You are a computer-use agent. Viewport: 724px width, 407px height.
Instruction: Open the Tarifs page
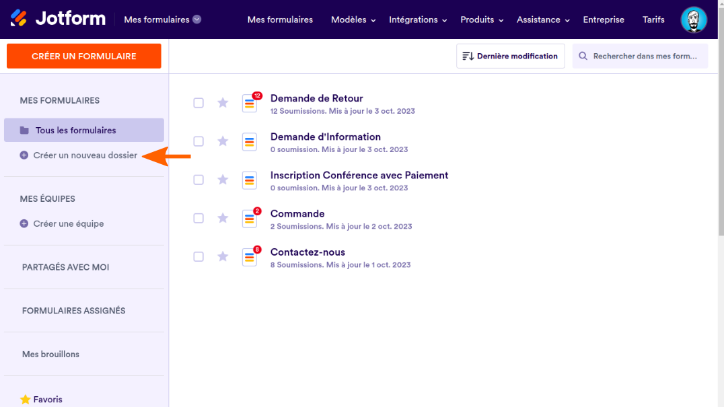[x=653, y=20]
